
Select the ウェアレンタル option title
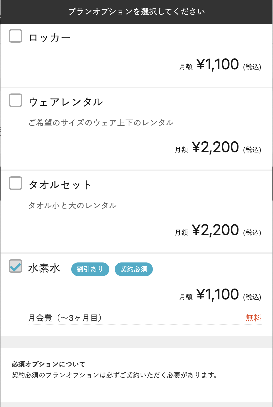[66, 102]
